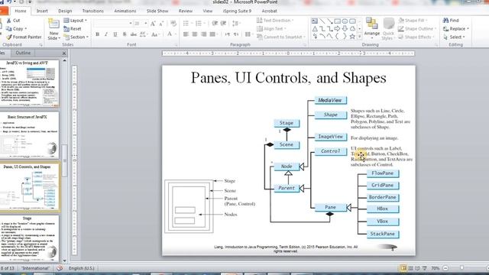Open the Replace dropdown

coord(455,29)
